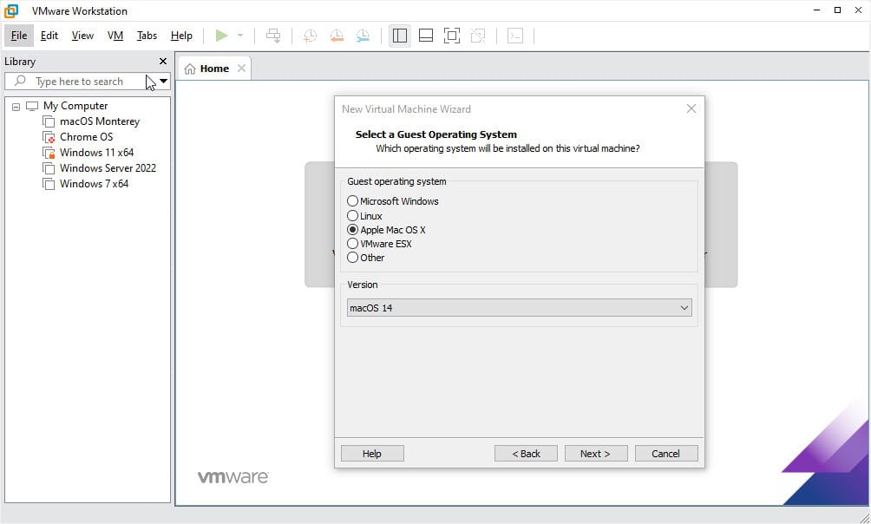The image size is (871, 524).
Task: Click the Help button in the wizard
Action: pyautogui.click(x=372, y=454)
